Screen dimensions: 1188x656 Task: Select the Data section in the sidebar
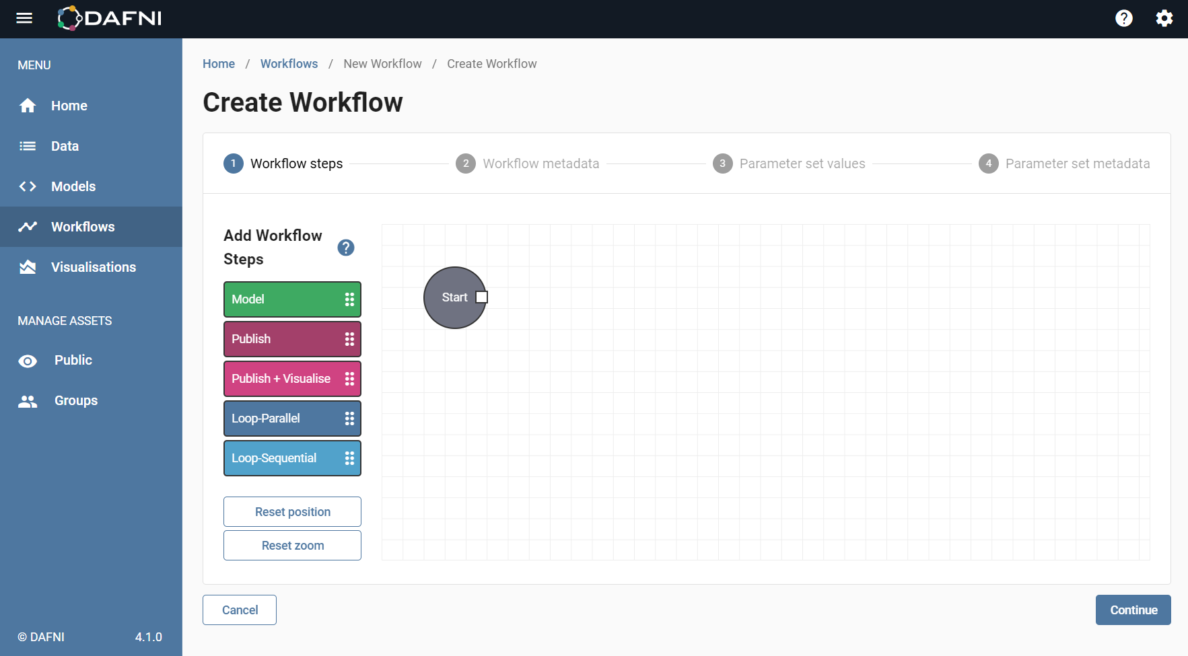click(x=65, y=146)
